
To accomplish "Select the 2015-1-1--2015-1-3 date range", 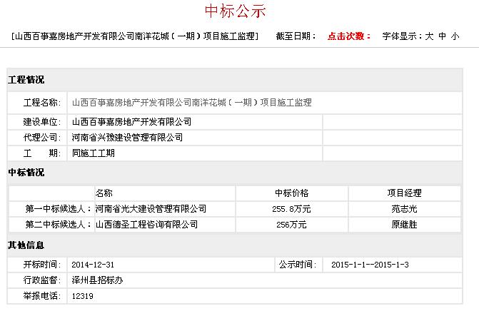I will pos(370,265).
